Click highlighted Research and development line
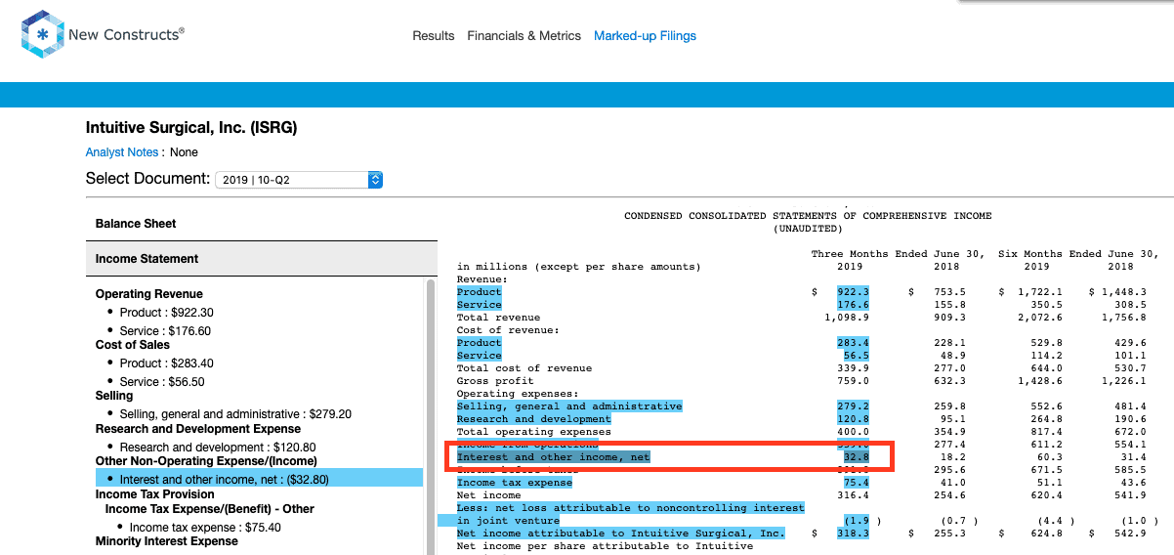Viewport: 1174px width, 555px height. coord(533,419)
